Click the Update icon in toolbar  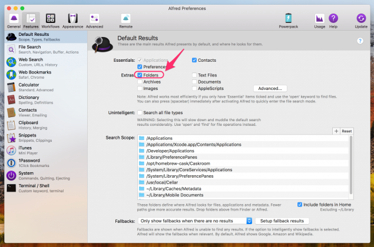361,19
